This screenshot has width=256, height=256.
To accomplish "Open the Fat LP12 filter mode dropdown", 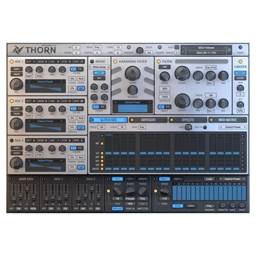I will point(210,67).
